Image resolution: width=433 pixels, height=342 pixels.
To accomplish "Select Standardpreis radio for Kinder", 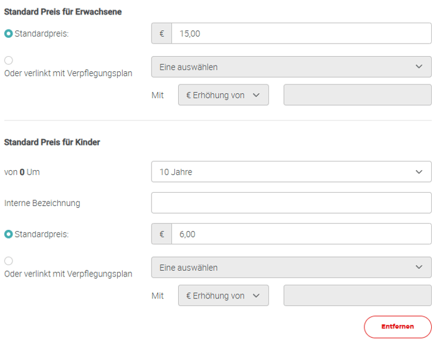I will tap(9, 234).
